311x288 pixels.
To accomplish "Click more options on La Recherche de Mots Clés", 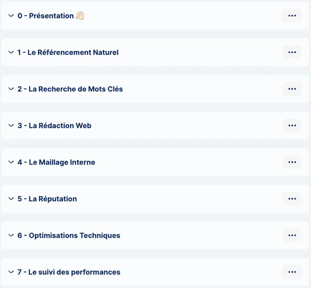I will click(x=292, y=89).
